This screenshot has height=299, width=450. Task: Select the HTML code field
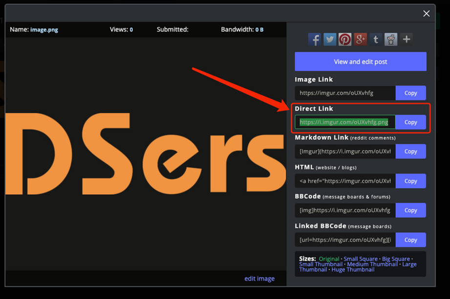coord(345,181)
